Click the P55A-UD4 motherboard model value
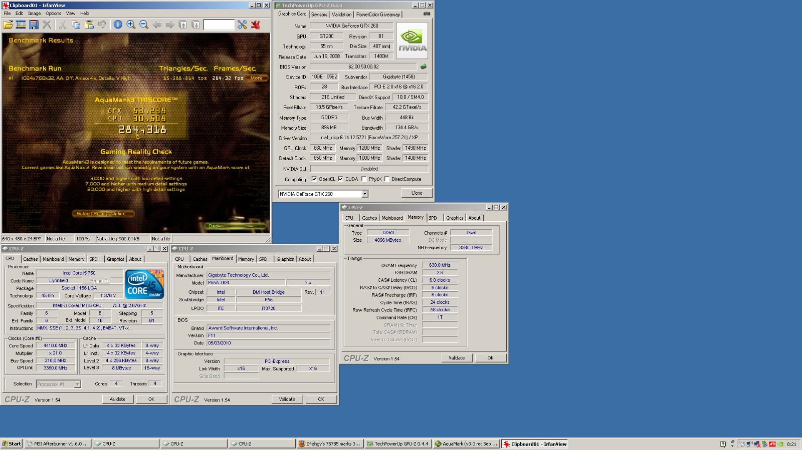The image size is (802, 450). 246,283
